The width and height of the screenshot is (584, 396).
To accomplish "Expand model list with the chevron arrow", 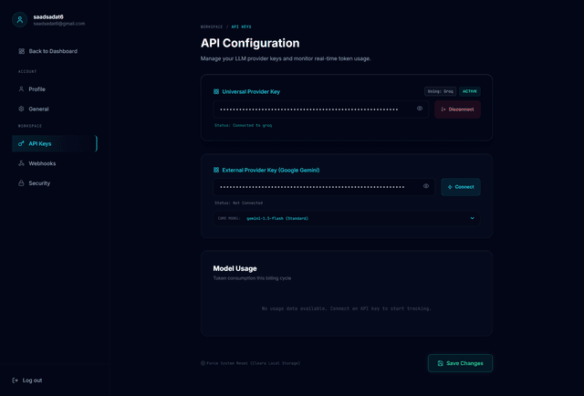I will point(472,218).
